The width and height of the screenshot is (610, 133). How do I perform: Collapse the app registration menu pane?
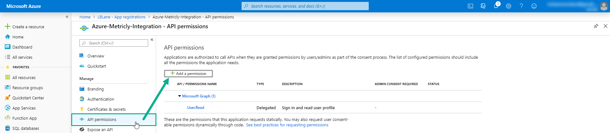click(152, 40)
